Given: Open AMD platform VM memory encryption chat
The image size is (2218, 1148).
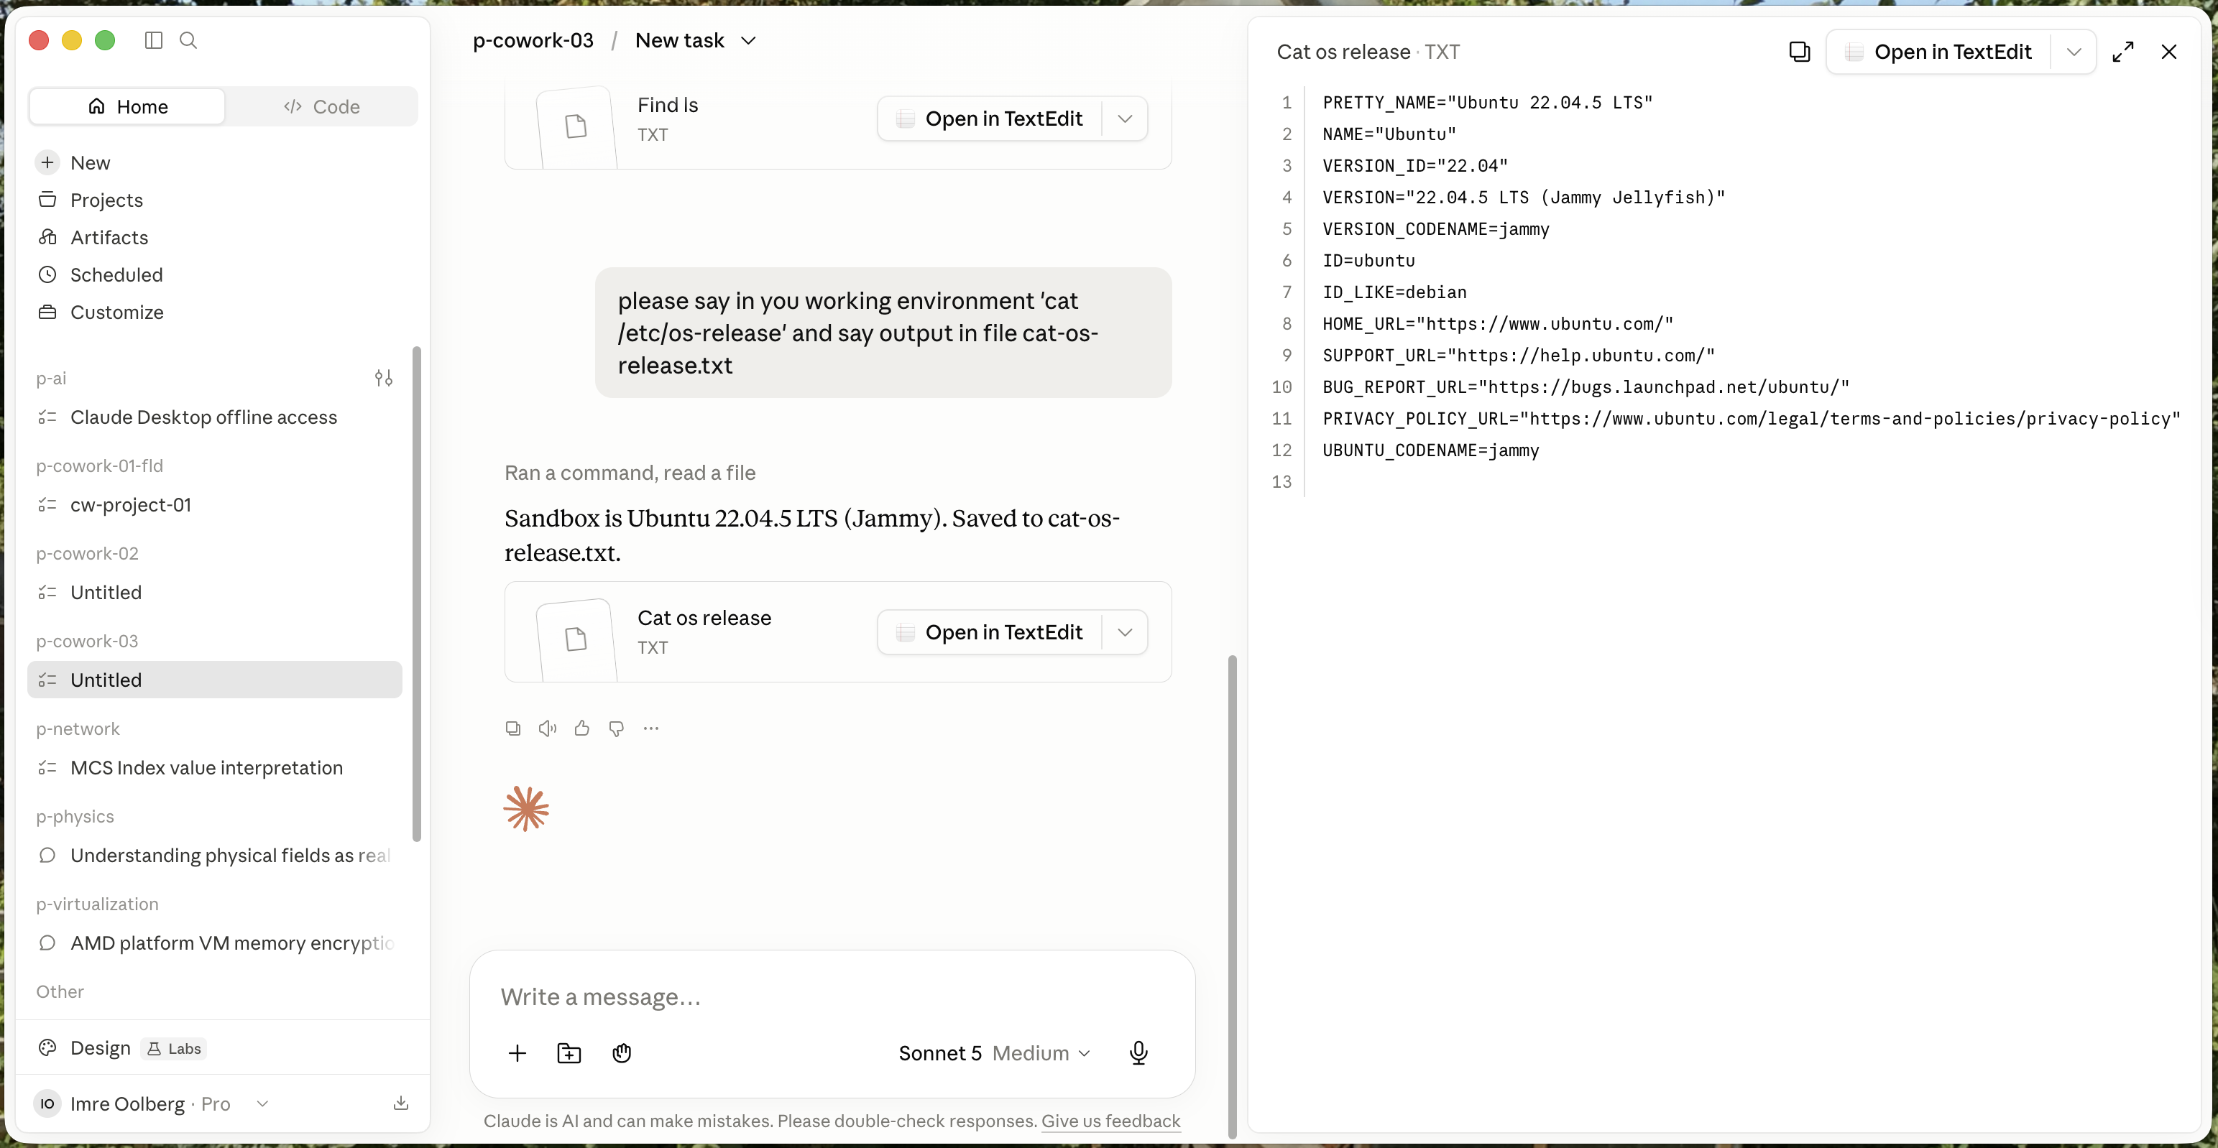Looking at the screenshot, I should point(215,943).
